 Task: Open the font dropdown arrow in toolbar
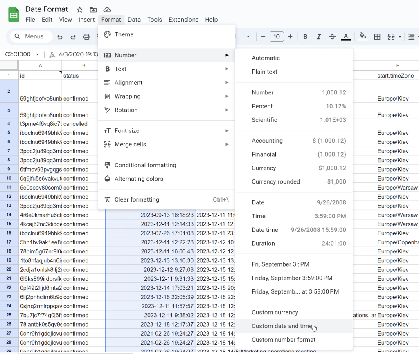(x=248, y=36)
